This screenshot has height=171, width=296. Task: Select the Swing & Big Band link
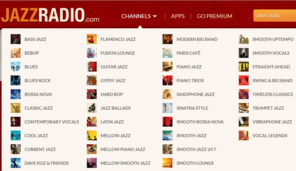pos(272,81)
